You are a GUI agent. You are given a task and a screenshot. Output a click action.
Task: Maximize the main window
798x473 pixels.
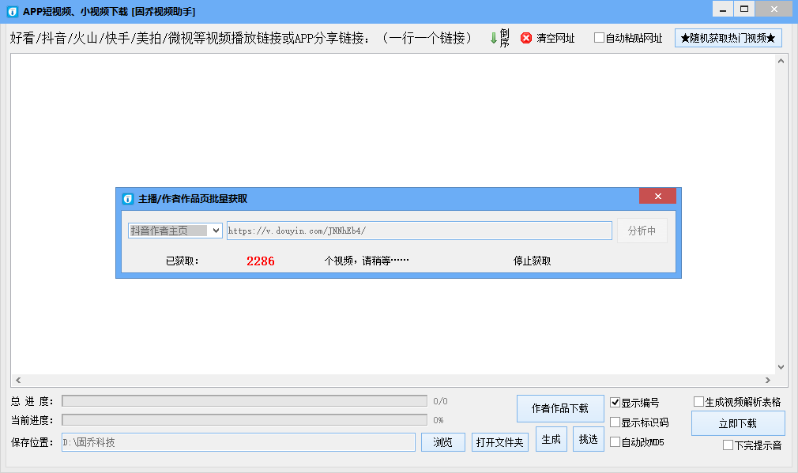coord(744,9)
